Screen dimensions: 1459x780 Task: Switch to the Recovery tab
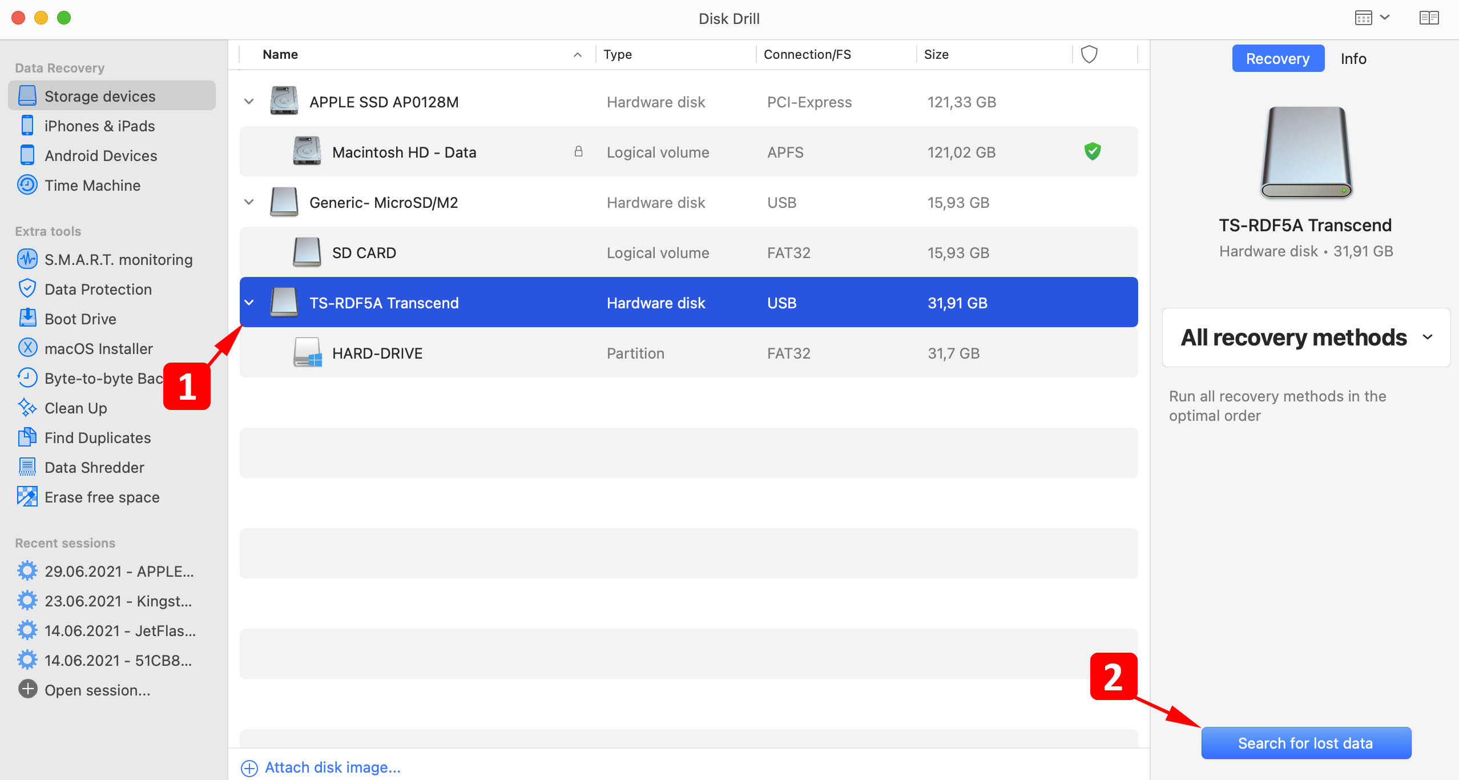tap(1278, 58)
